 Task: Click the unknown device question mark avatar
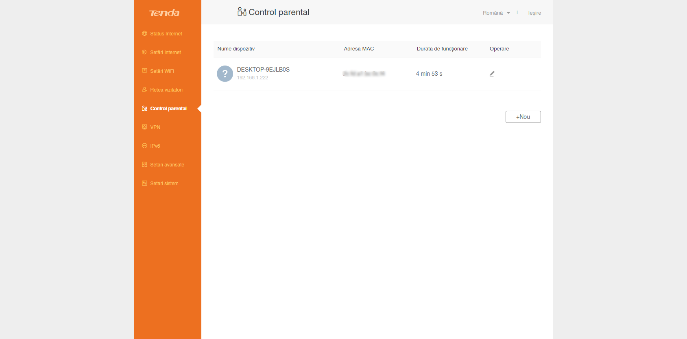click(x=225, y=74)
